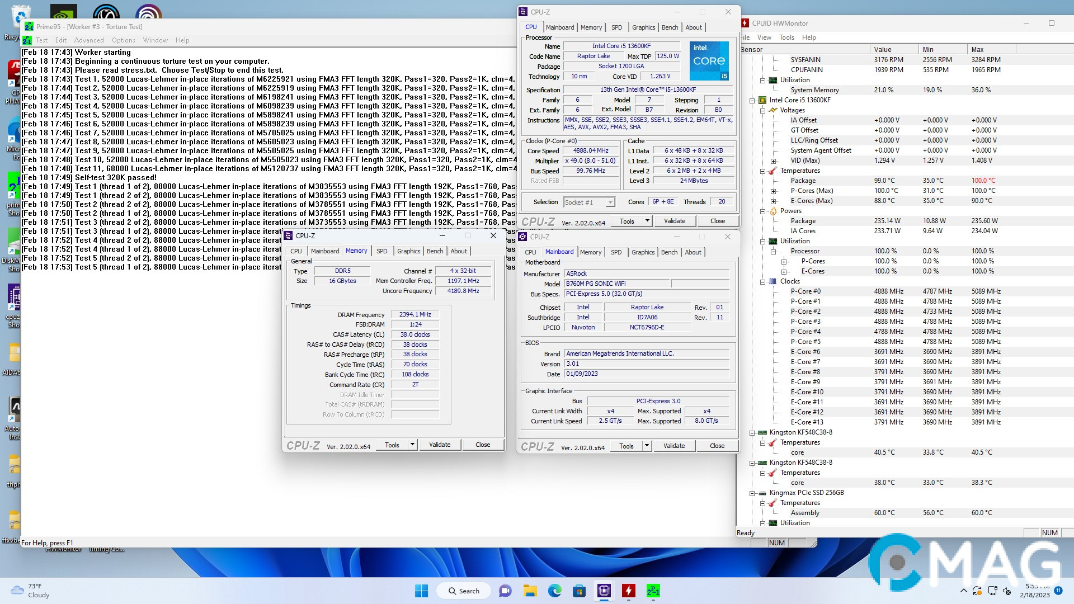The height and width of the screenshot is (604, 1074).
Task: Click the taskbar Search box
Action: click(x=464, y=591)
